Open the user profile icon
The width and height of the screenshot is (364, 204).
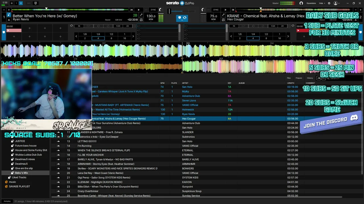pyautogui.click(x=336, y=3)
